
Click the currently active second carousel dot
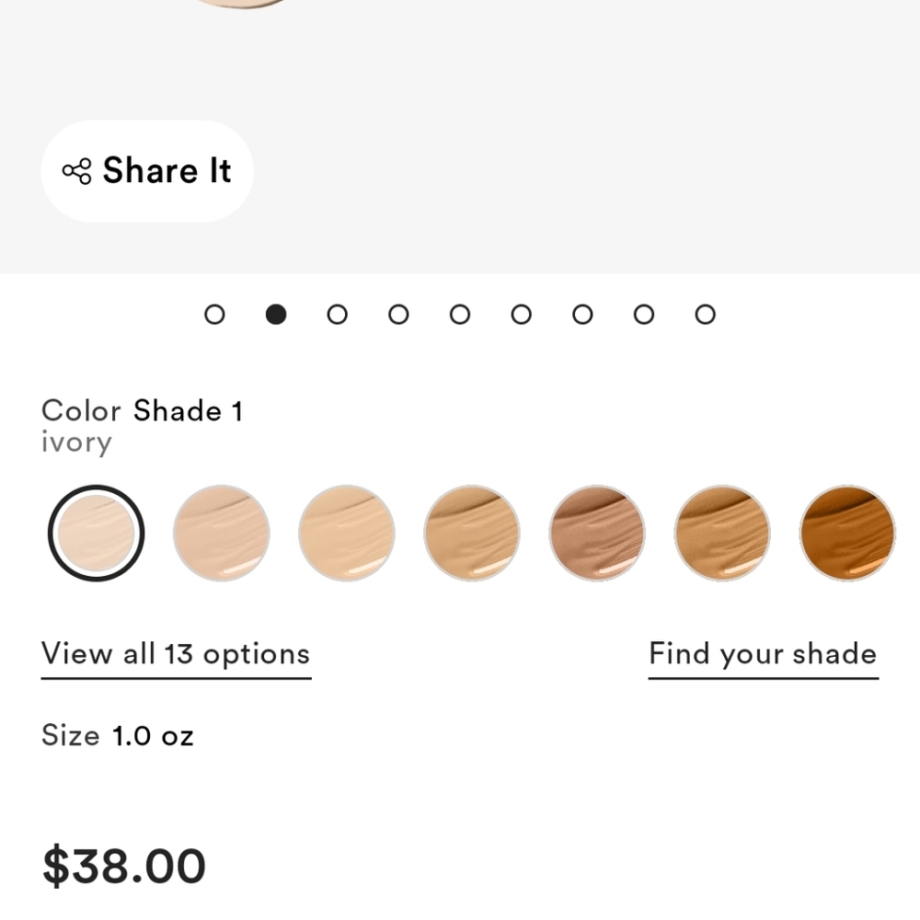[276, 314]
